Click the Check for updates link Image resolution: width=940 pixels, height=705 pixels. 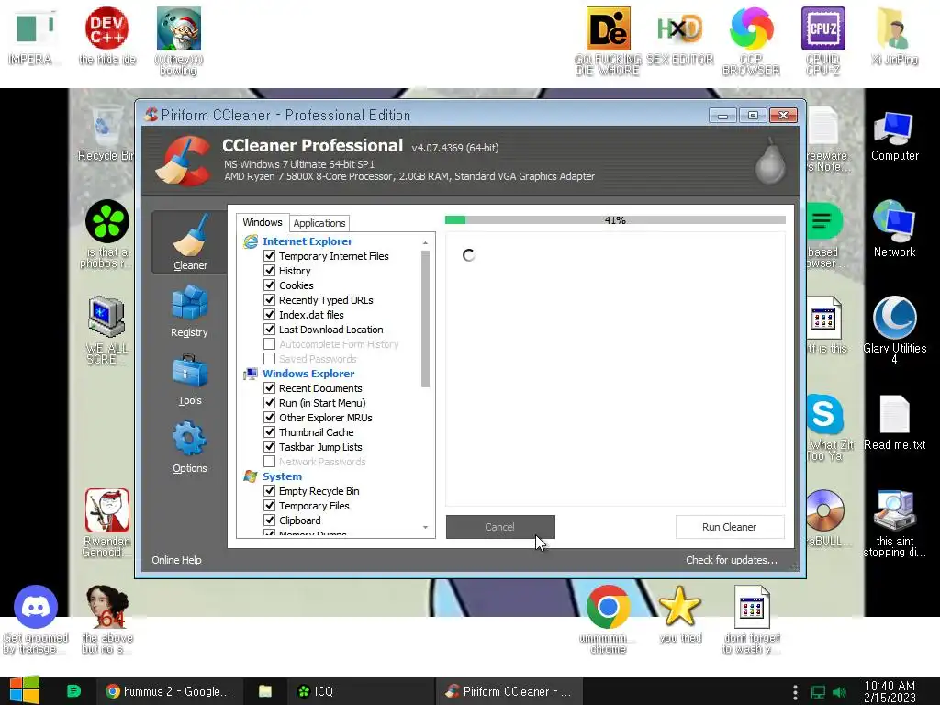(x=732, y=560)
